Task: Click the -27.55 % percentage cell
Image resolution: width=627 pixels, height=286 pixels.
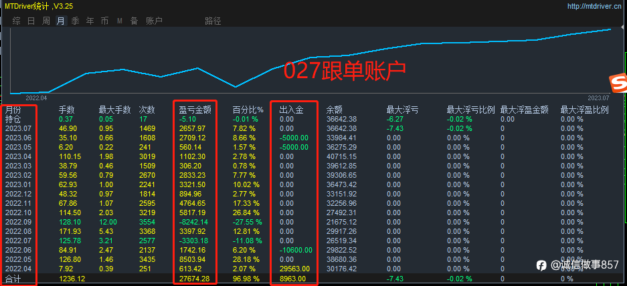Action: pos(248,222)
